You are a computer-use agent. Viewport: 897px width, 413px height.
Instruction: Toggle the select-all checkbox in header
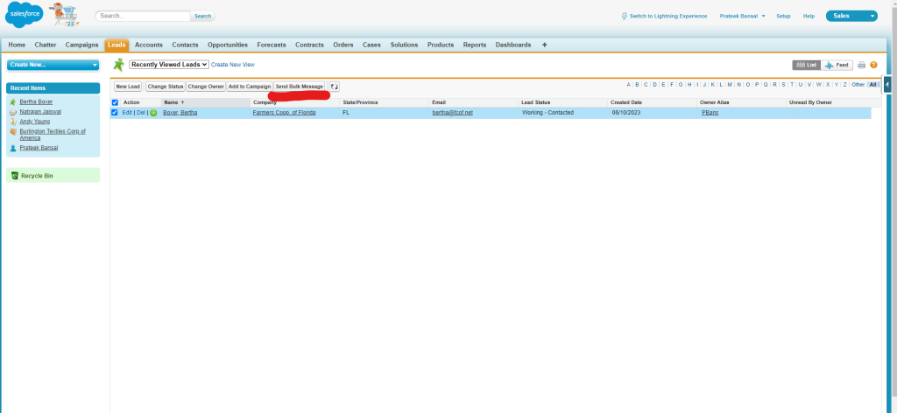[x=115, y=103]
